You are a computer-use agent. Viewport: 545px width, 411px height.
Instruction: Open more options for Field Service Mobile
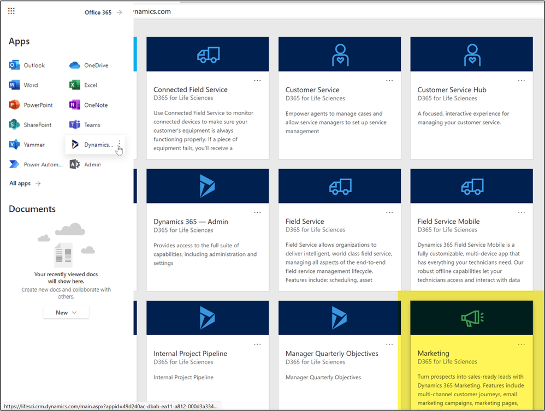(x=522, y=212)
